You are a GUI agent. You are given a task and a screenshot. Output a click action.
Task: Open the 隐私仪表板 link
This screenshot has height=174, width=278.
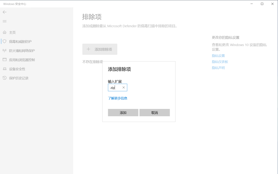(x=220, y=62)
